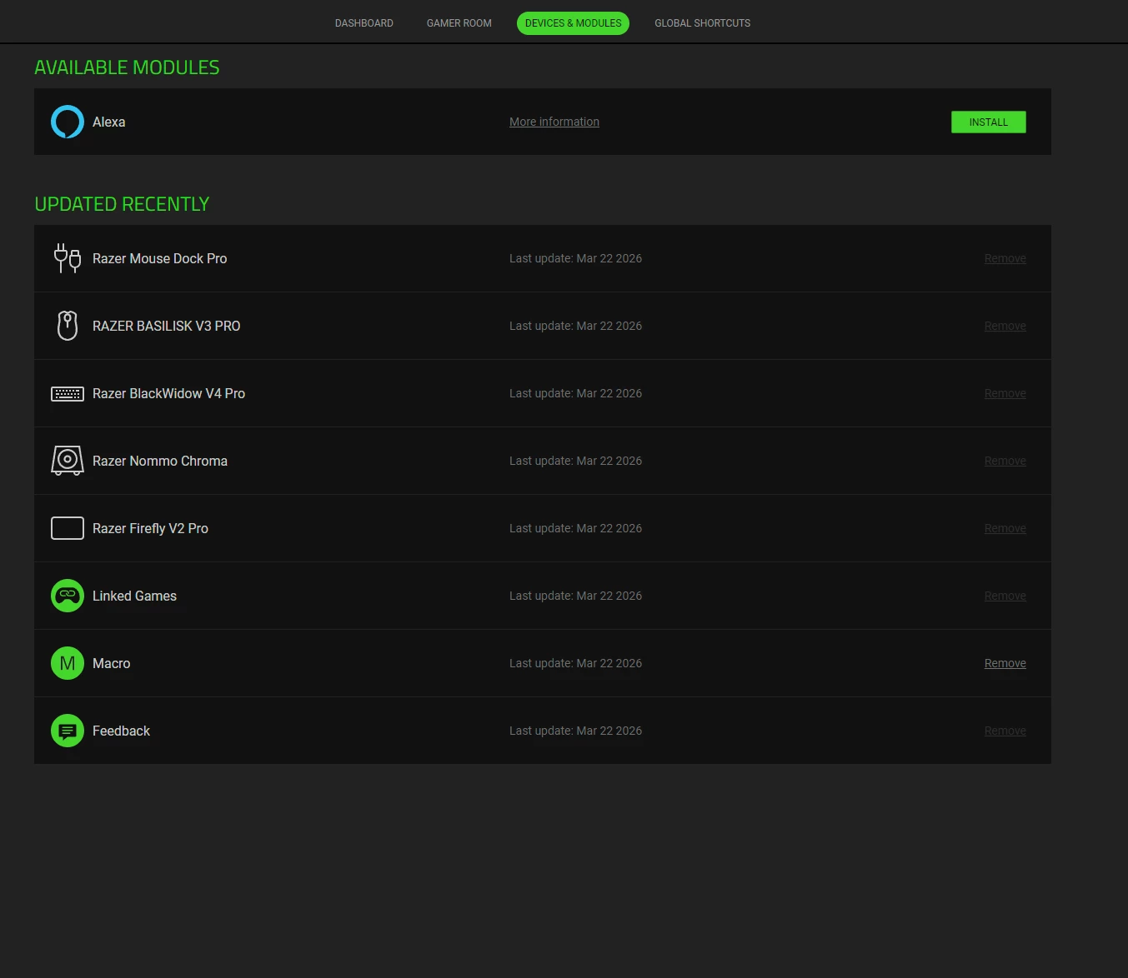Image resolution: width=1128 pixels, height=978 pixels.
Task: Click Last update date for BlackWidow V4 Pro
Action: pos(576,393)
